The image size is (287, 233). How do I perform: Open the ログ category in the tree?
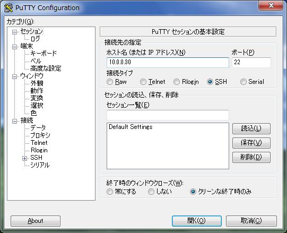coord(35,39)
